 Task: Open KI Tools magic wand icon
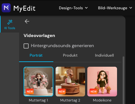click(10, 22)
